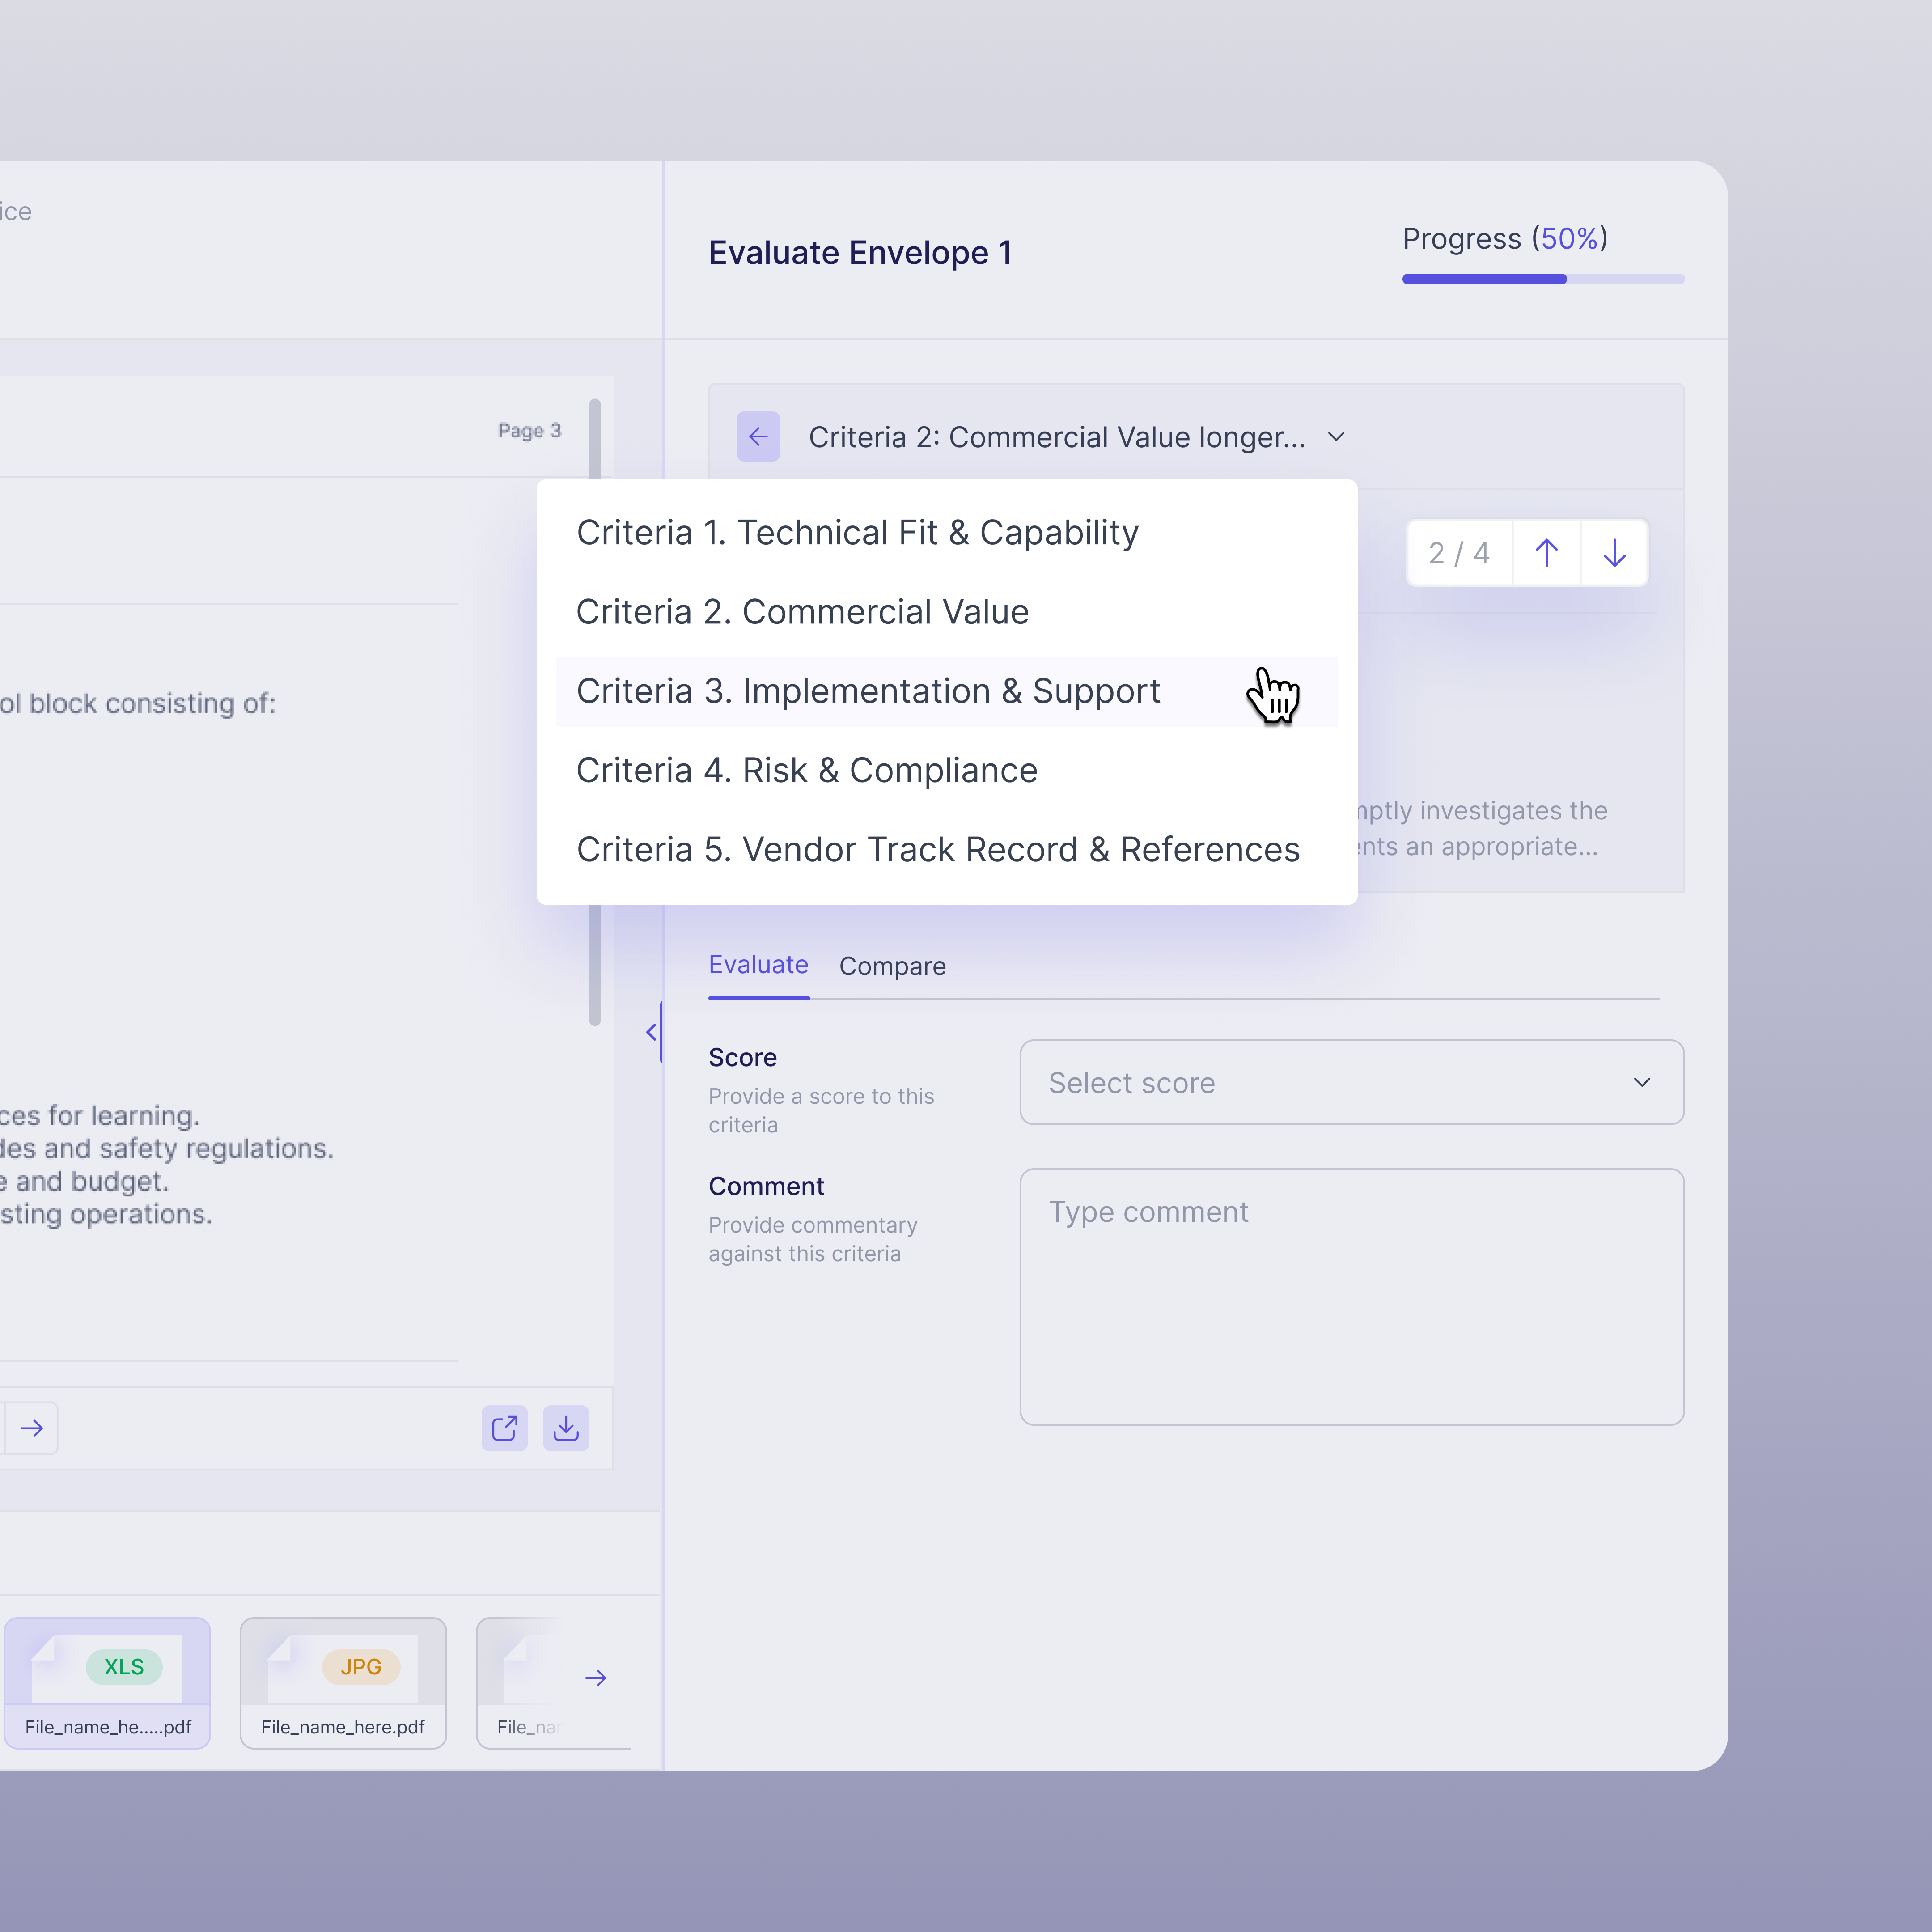Show more file thumbnails with right arrow
The width and height of the screenshot is (1932, 1932).
[596, 1678]
